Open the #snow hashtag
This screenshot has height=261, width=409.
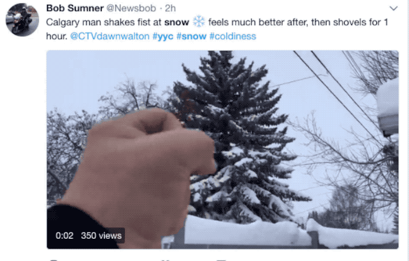[192, 36]
